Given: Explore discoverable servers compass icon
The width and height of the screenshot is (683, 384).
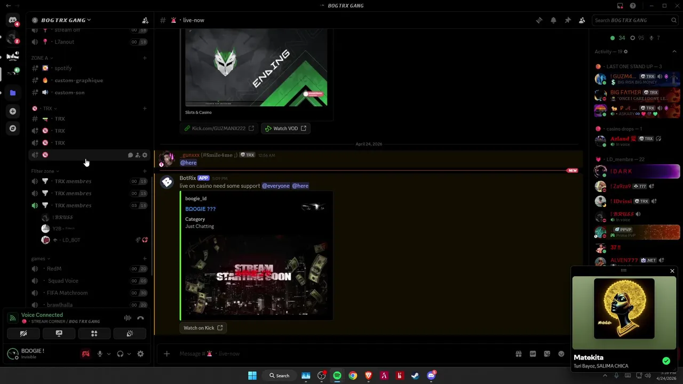Looking at the screenshot, I should pyautogui.click(x=13, y=129).
